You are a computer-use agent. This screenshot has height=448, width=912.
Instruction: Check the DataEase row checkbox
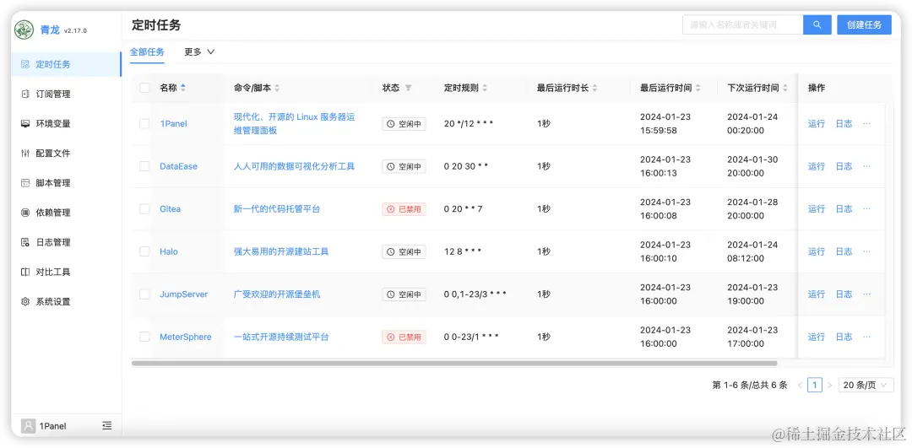(144, 166)
